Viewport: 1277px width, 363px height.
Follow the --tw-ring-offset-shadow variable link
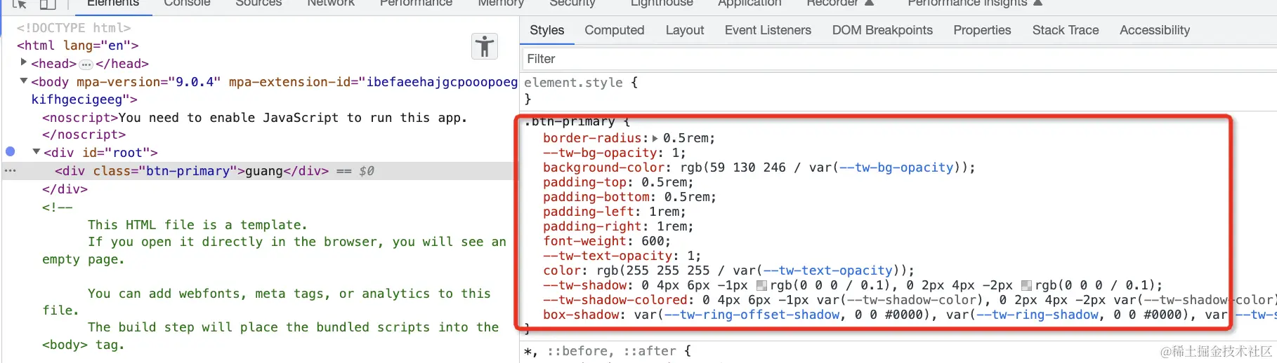(752, 315)
